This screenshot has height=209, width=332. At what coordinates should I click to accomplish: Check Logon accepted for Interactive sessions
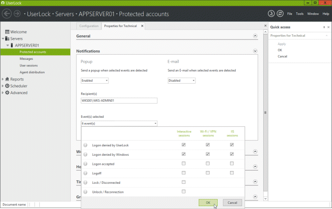(x=184, y=163)
